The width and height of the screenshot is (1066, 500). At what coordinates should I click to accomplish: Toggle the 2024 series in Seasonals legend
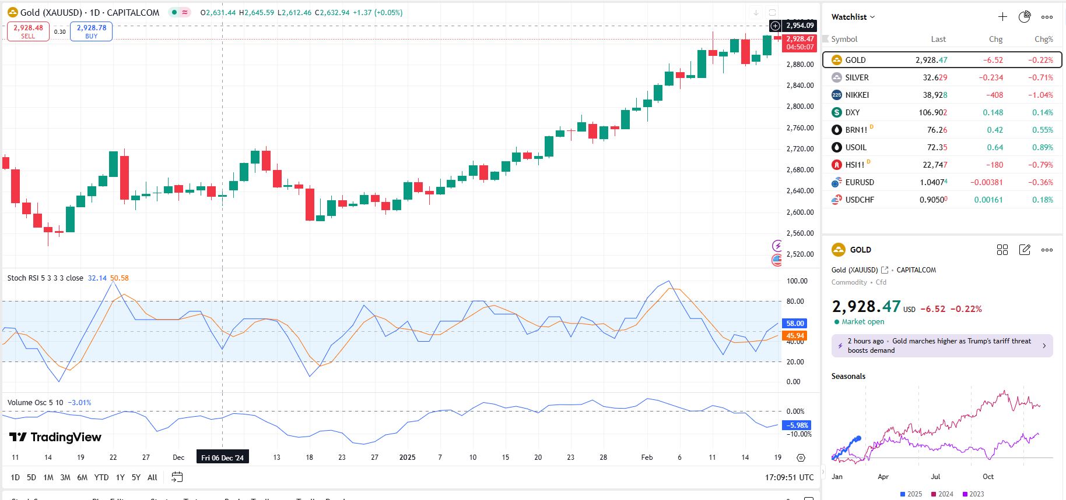(942, 494)
